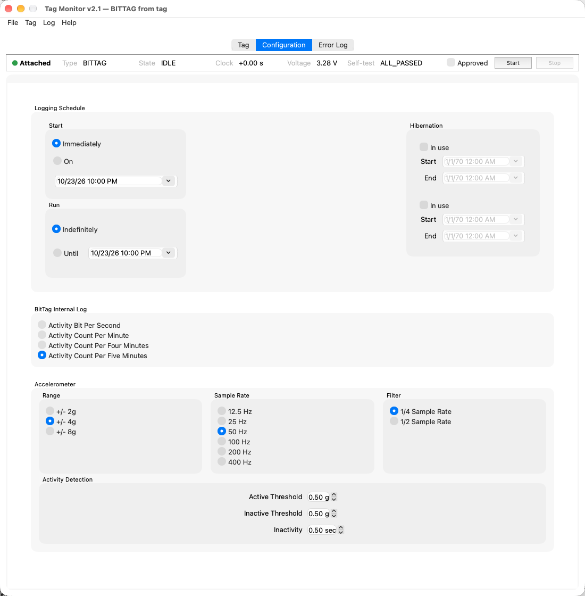The height and width of the screenshot is (596, 585).
Task: Click the +0.00 s clock value
Action: coord(250,63)
